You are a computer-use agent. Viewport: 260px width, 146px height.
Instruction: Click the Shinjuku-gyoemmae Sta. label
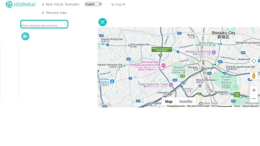coord(240,68)
